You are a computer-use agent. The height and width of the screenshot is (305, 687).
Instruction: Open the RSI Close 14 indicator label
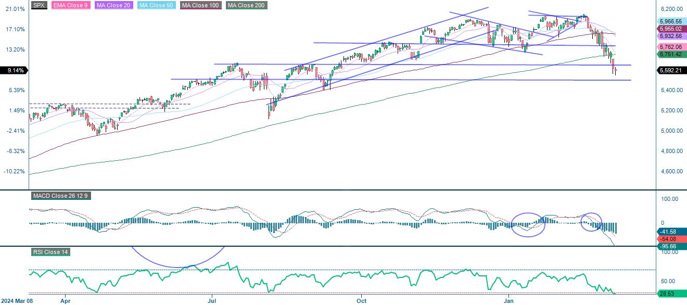tap(50, 252)
